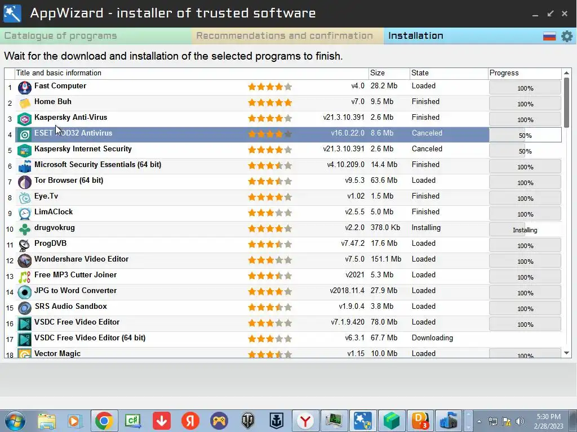577x432 pixels.
Task: Select the Tor Browser (64 bit) title
Action: click(x=69, y=181)
